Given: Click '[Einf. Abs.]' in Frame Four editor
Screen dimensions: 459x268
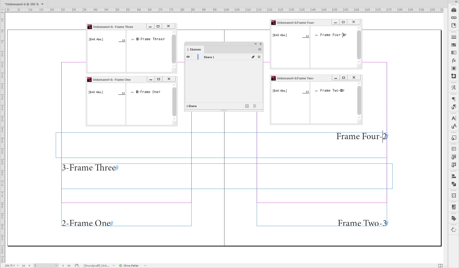Looking at the screenshot, I should pos(280,35).
